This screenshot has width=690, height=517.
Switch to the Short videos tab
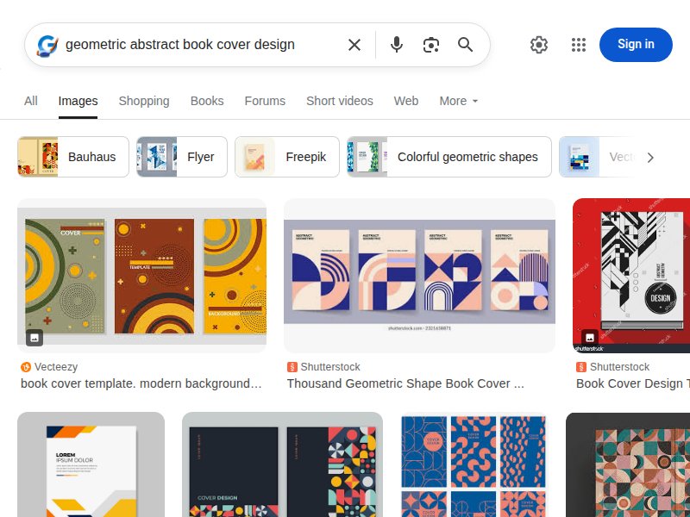click(x=339, y=101)
